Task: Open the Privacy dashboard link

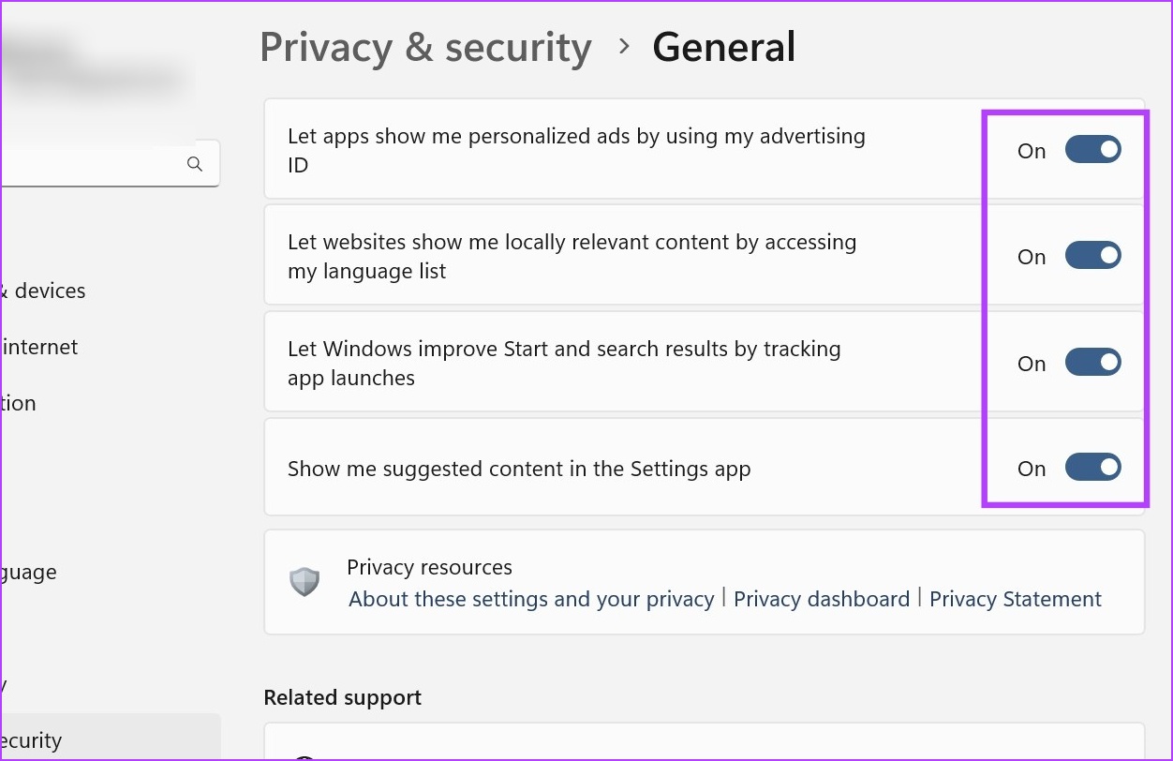Action: (x=822, y=599)
